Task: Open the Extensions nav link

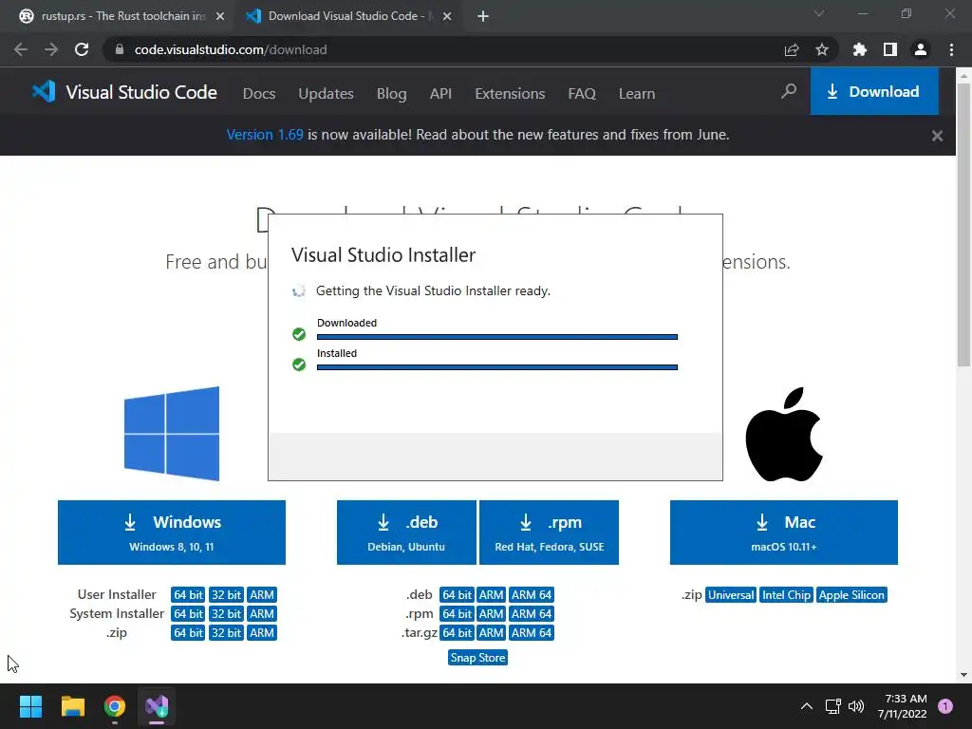Action: [x=510, y=94]
